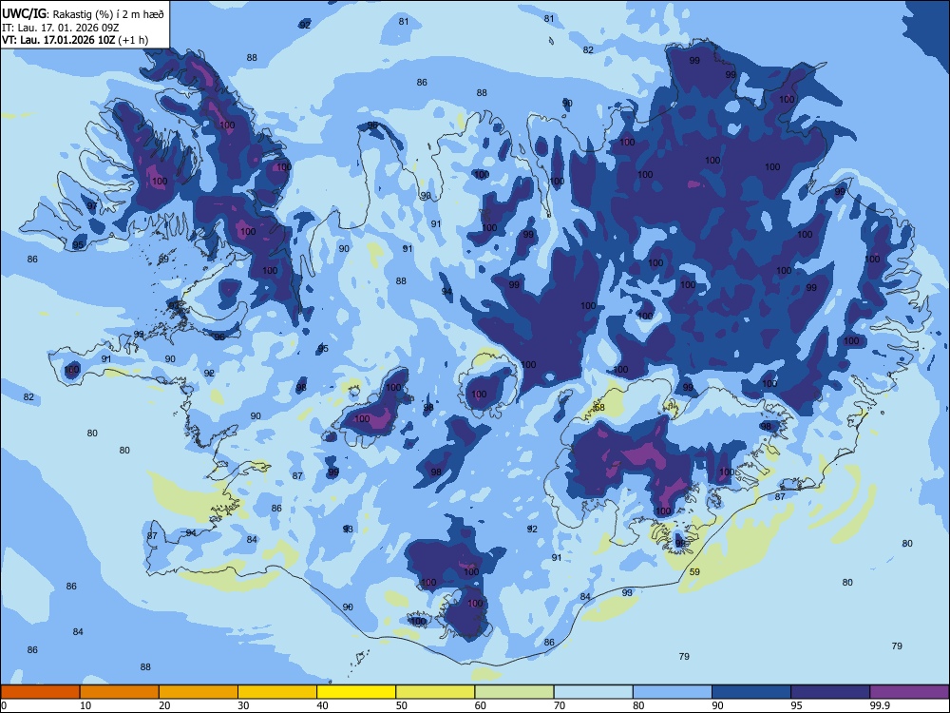Click the '99.9' label on the legend scale
The image size is (950, 713).
[879, 705]
